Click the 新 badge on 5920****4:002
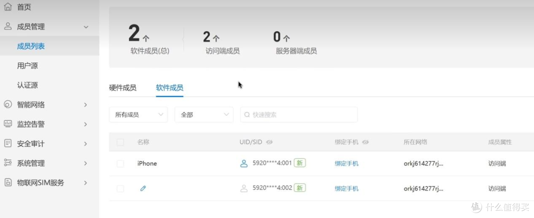The image size is (534, 218). pyautogui.click(x=300, y=187)
